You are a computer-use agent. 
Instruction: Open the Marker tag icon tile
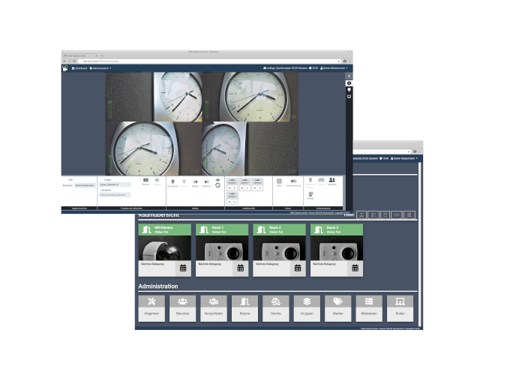point(337,307)
